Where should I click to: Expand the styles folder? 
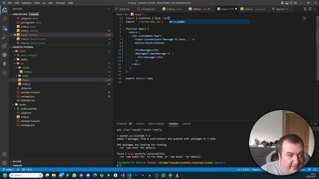tap(16, 76)
